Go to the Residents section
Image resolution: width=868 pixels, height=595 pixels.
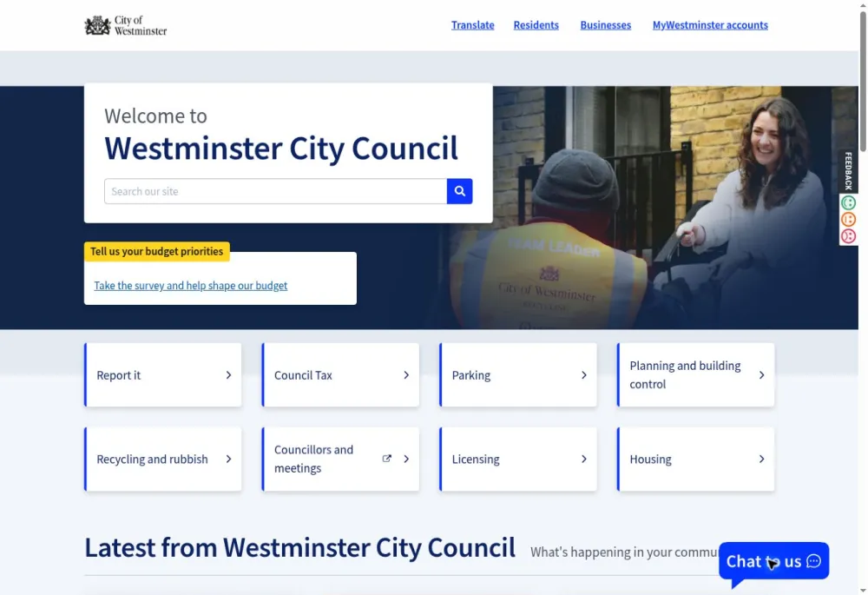536,25
